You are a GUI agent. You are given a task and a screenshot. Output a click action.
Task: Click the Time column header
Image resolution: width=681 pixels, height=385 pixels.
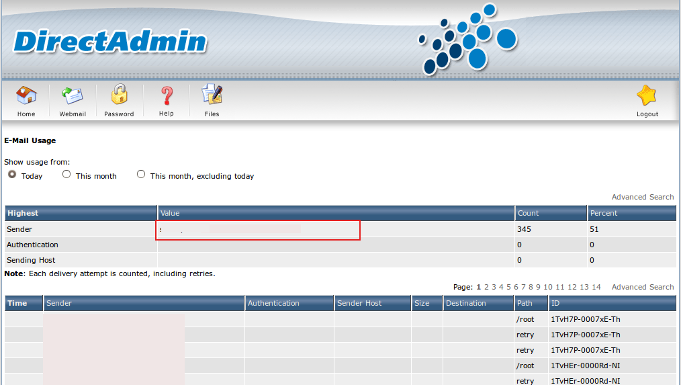(17, 303)
